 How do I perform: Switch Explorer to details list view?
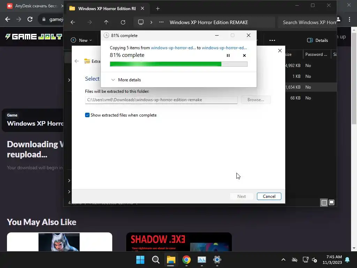point(324,202)
